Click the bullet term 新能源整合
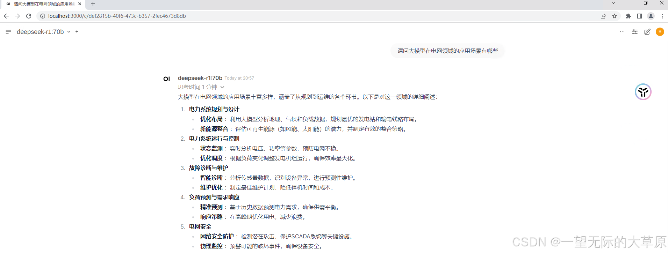Image resolution: width=668 pixels, height=253 pixels. [x=214, y=129]
